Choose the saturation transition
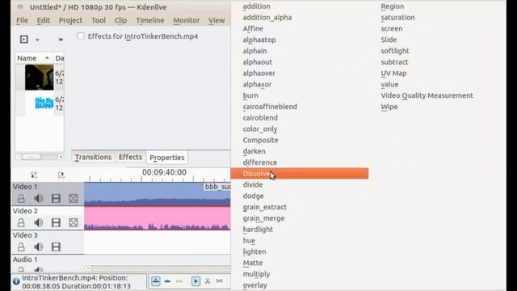517x291 pixels. (397, 18)
